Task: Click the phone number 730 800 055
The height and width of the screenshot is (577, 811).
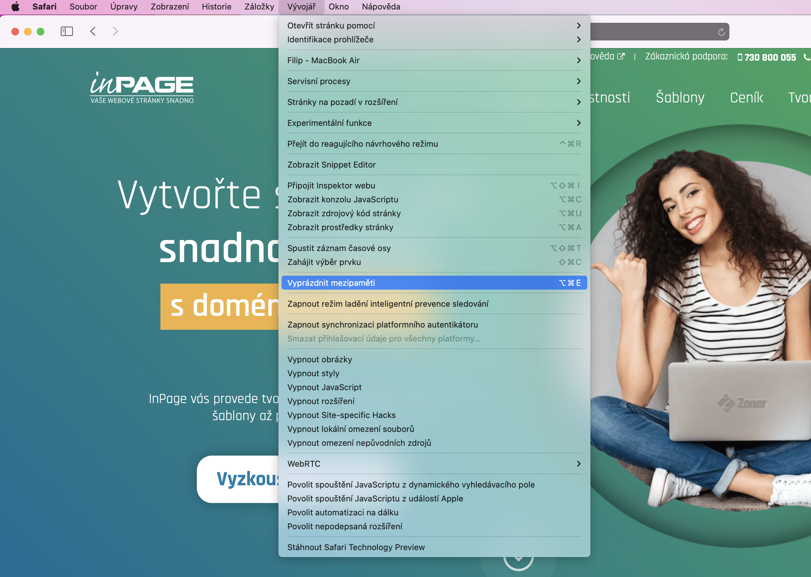Action: [x=770, y=57]
